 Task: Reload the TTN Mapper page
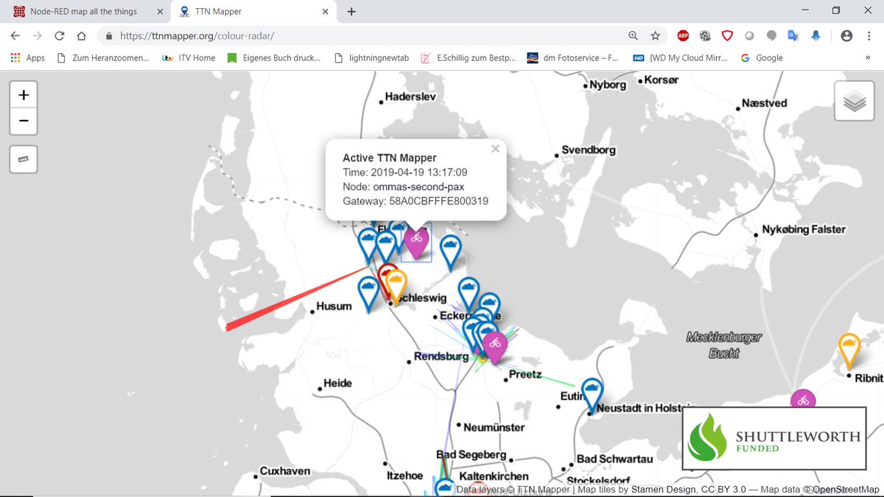pos(60,35)
